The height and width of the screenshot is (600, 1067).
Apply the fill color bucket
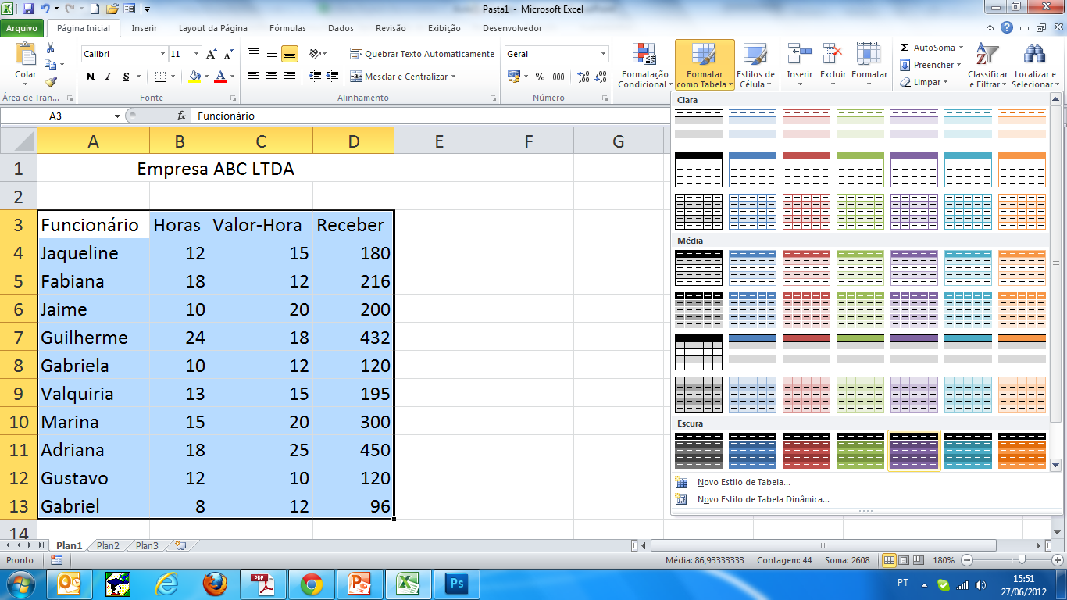tap(195, 77)
